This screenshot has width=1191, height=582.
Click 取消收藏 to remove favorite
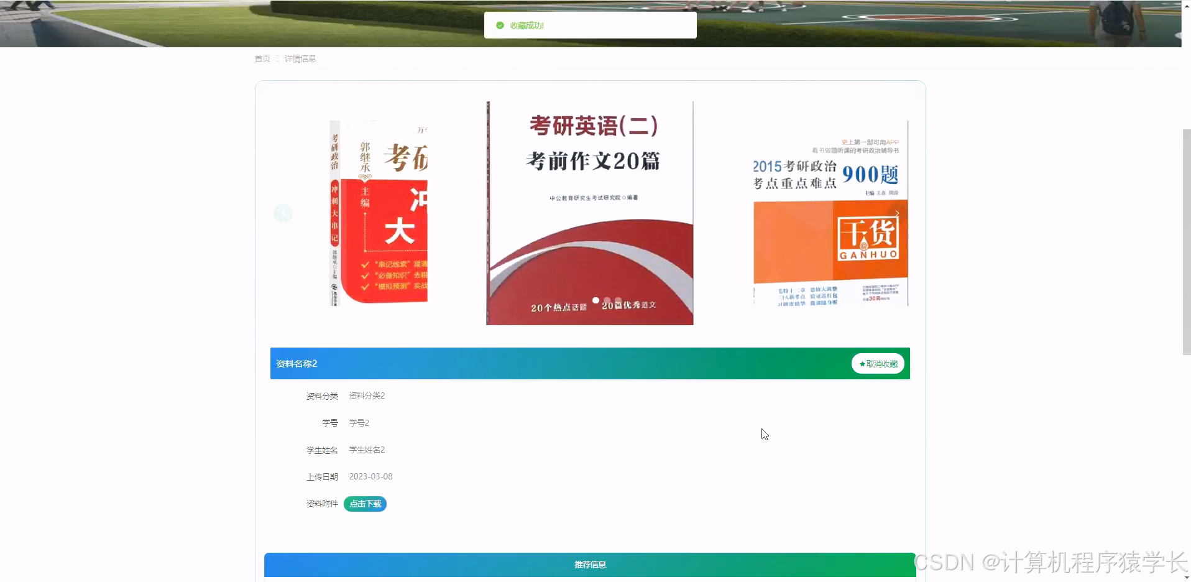[x=878, y=364]
